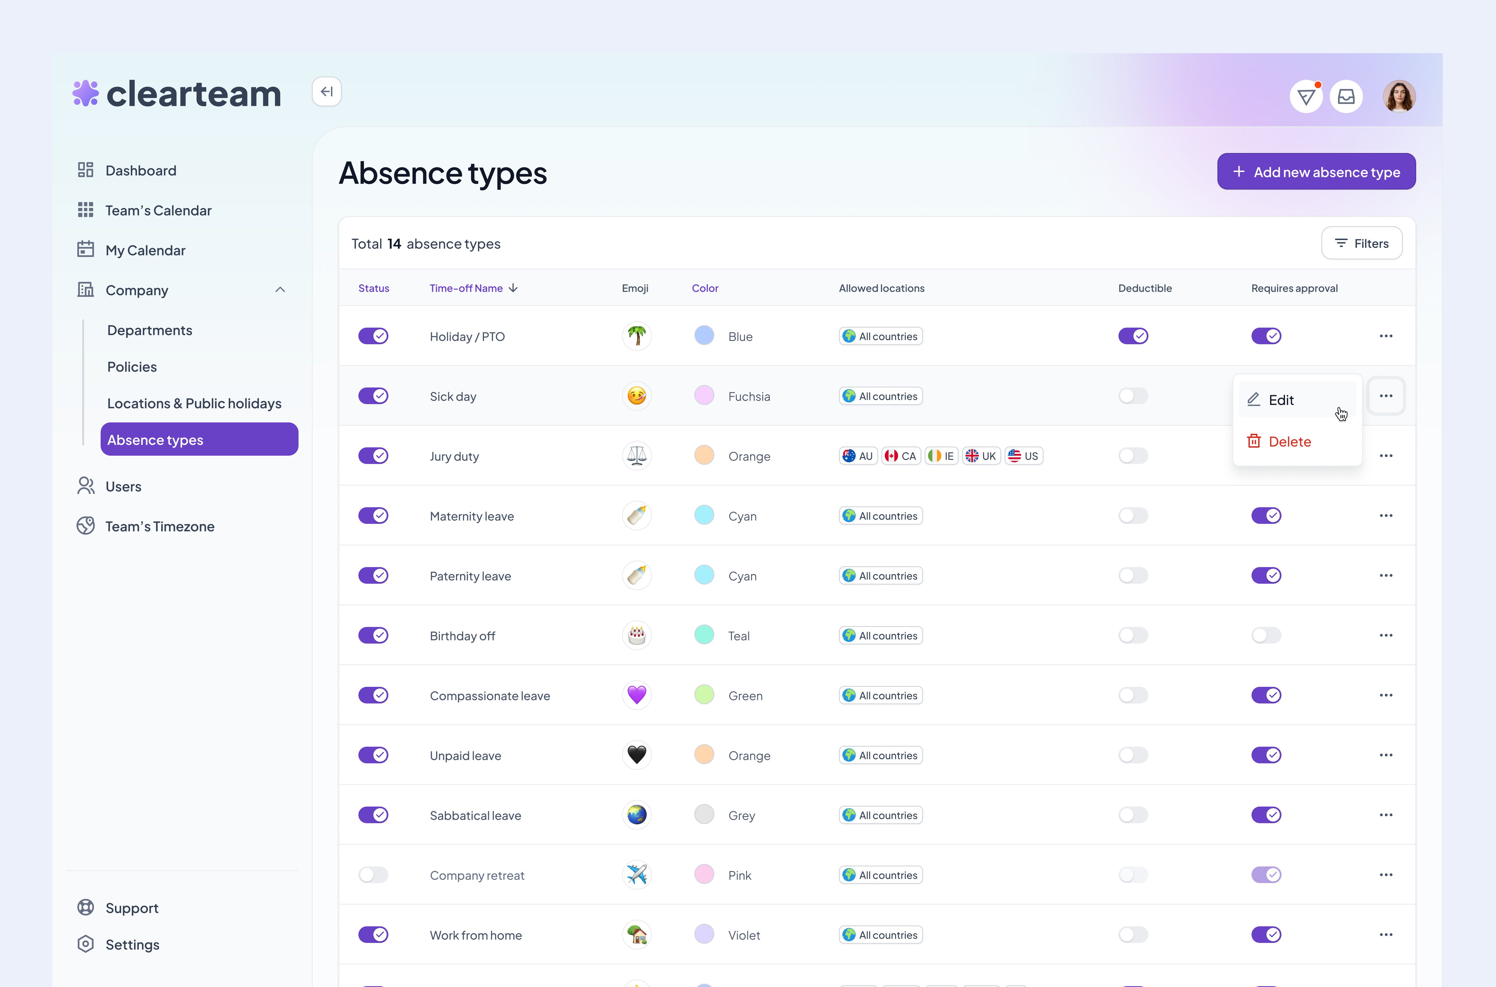This screenshot has width=1496, height=987.
Task: Click the Team's Calendar grid icon
Action: coord(86,210)
